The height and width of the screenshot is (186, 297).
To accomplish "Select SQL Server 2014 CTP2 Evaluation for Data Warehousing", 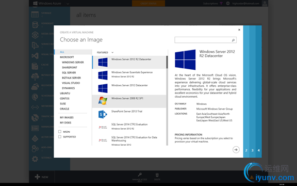I will 129,140.
